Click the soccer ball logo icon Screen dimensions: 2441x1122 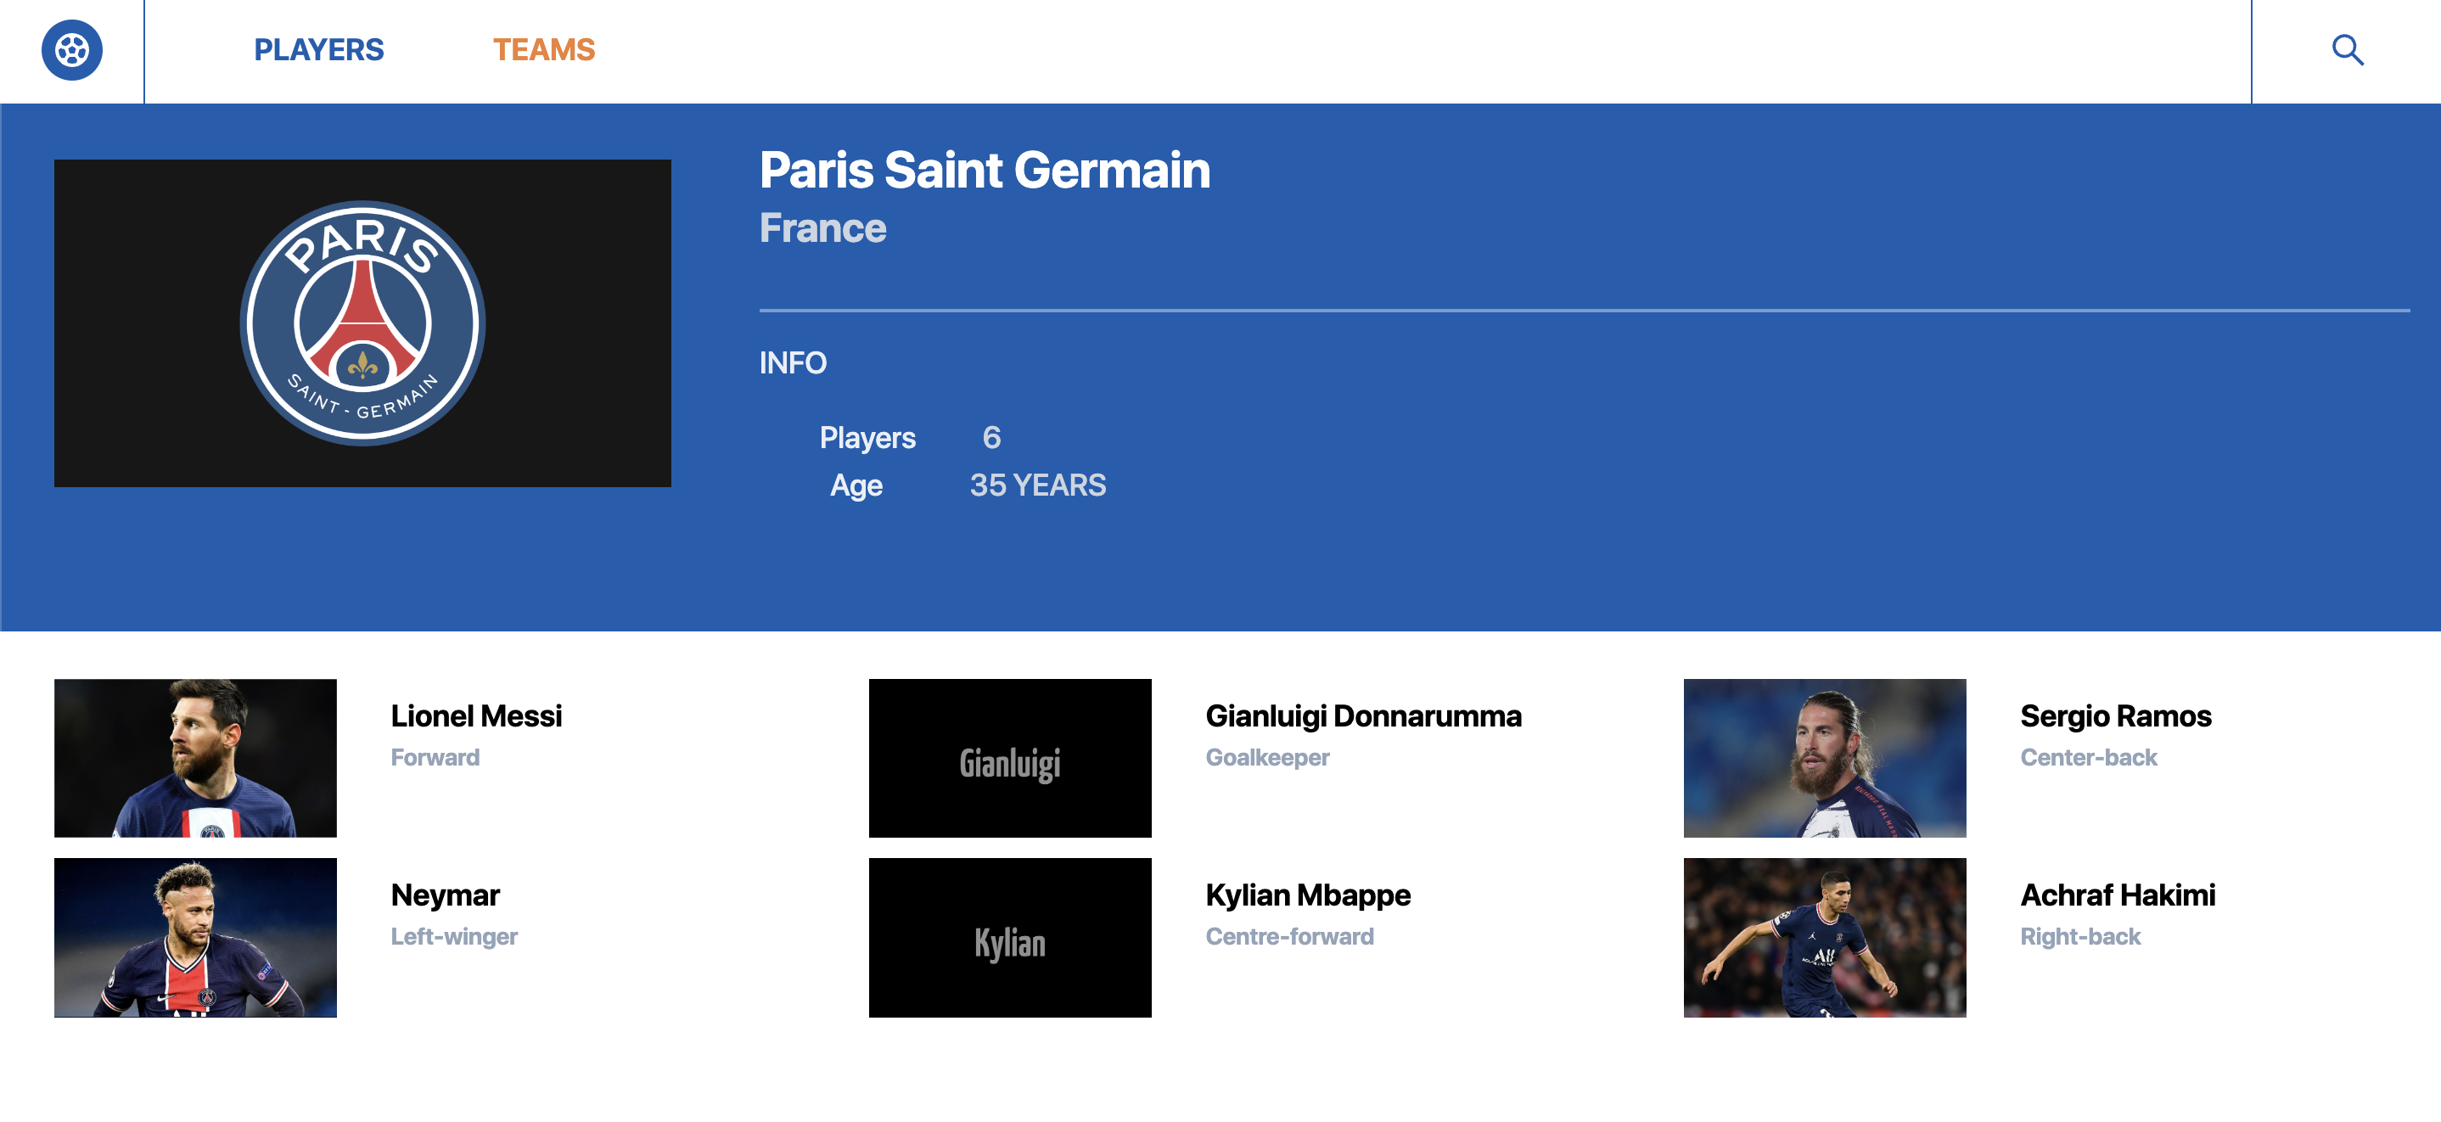tap(72, 49)
